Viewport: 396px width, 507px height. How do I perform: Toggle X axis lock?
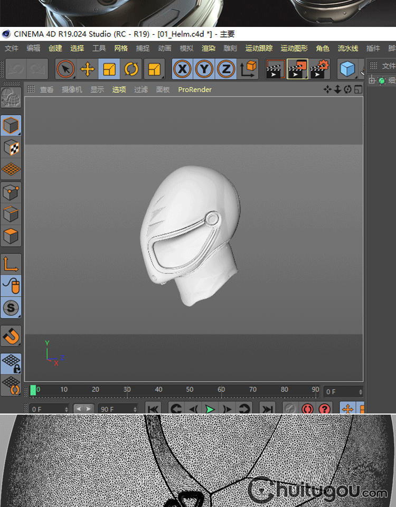[x=182, y=69]
